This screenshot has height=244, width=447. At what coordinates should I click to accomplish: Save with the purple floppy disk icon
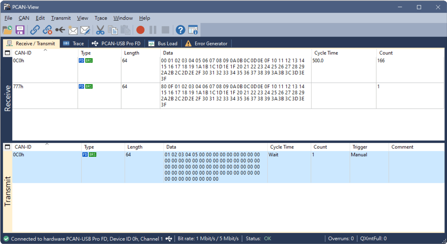tap(20, 30)
